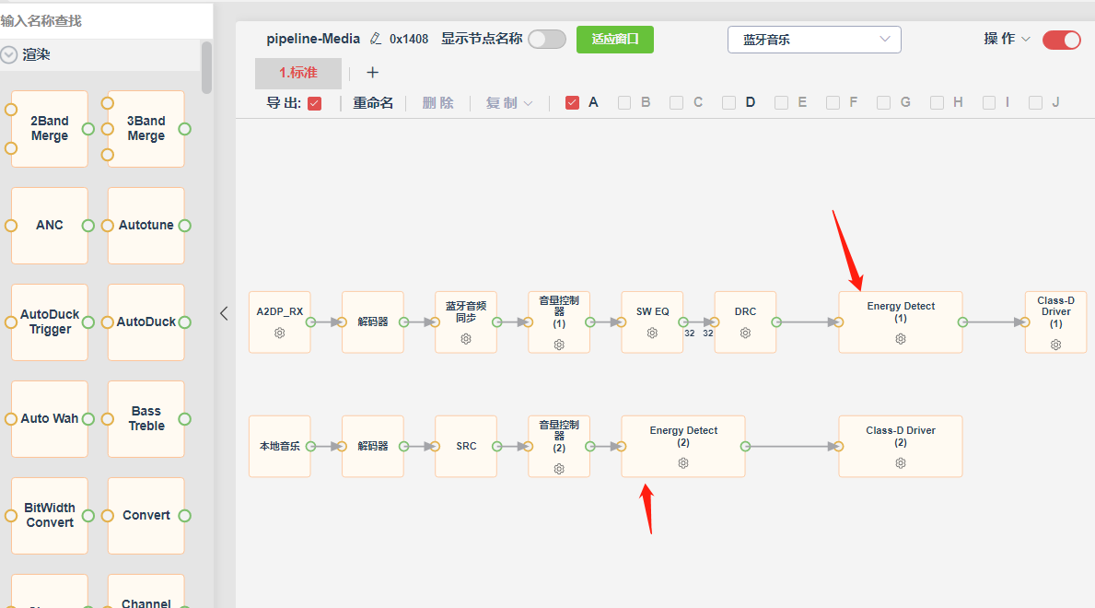This screenshot has height=608, width=1095.
Task: Select the 2Band Merge module
Action: (x=50, y=129)
